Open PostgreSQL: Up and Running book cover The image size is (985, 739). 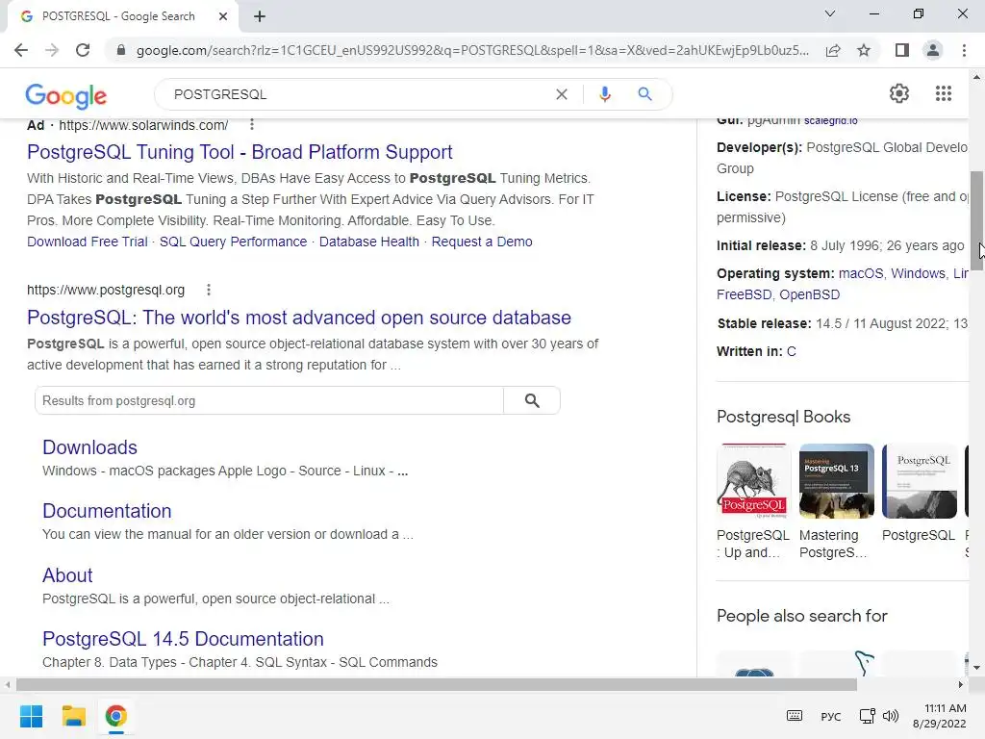(754, 481)
